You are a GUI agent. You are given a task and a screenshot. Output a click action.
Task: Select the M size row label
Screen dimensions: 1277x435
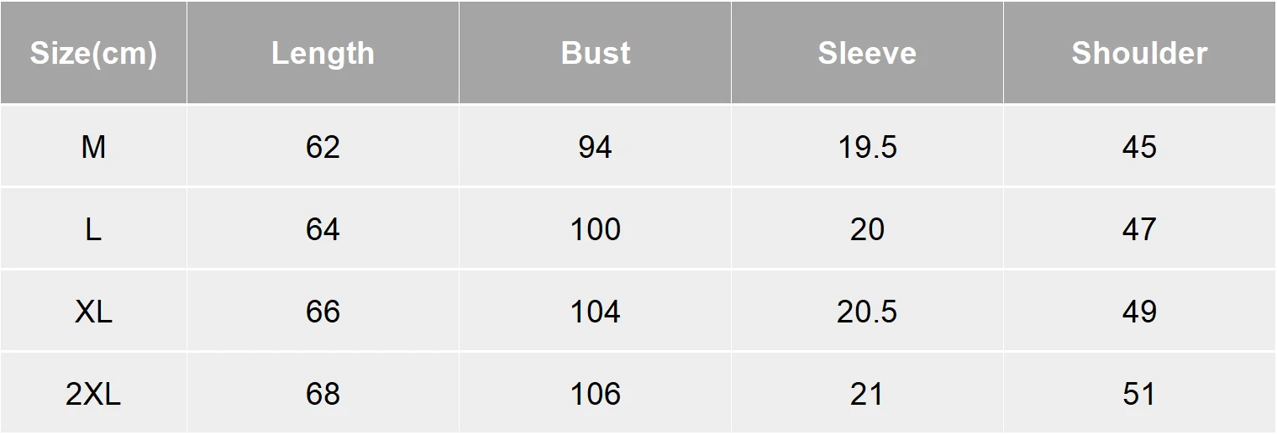93,147
